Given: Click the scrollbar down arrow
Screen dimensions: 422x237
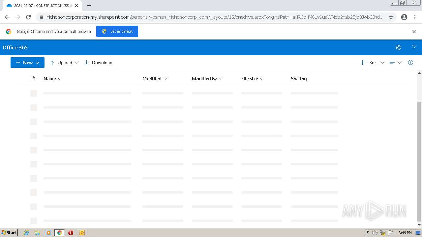Looking at the screenshot, I should 419,225.
